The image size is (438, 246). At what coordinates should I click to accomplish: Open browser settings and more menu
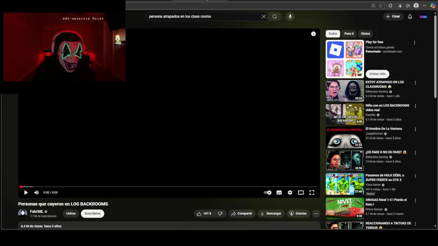coord(424,5)
